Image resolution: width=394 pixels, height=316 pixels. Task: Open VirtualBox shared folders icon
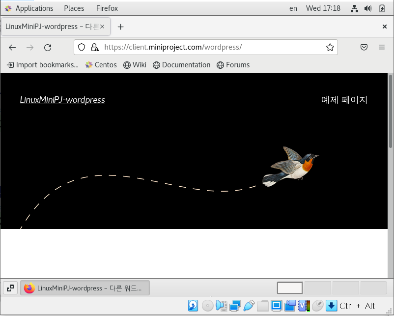tap(262, 306)
